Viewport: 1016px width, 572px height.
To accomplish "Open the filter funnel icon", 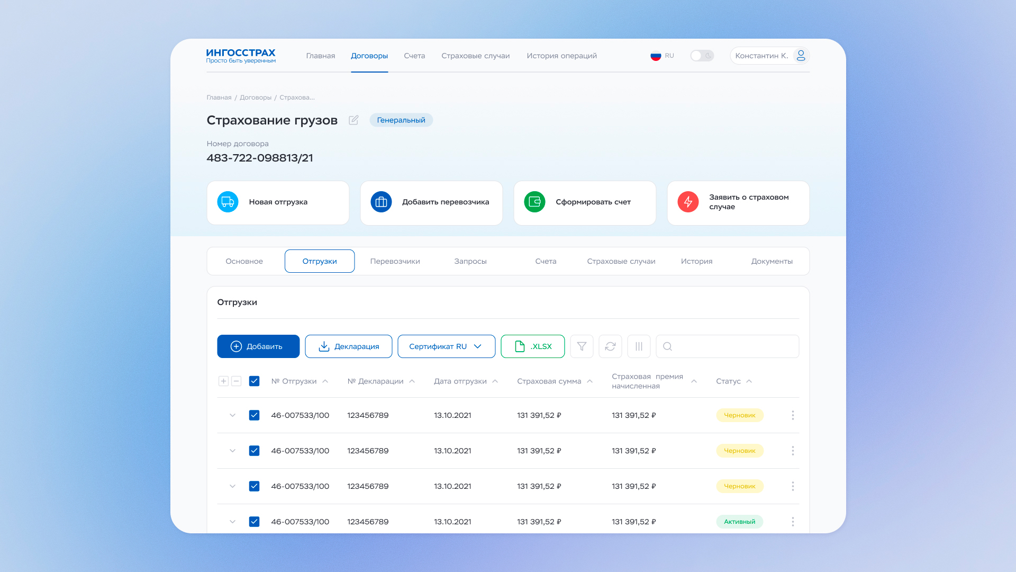I will click(x=582, y=346).
